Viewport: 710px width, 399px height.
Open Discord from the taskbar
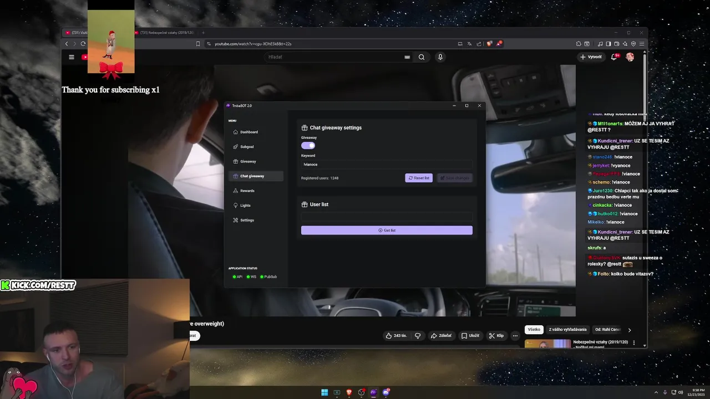click(386, 392)
